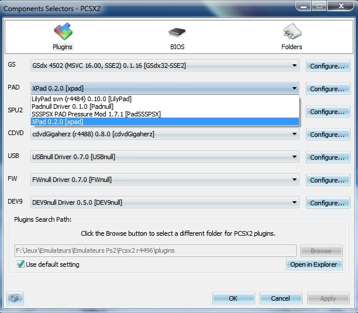Configure the GS plugin
The image size is (358, 313).
(x=328, y=66)
